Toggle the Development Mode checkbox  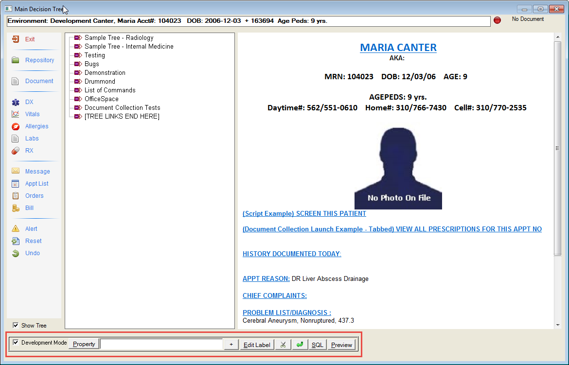[16, 343]
